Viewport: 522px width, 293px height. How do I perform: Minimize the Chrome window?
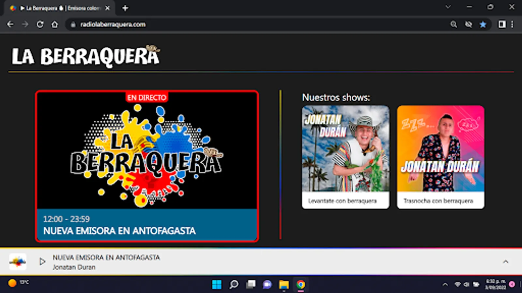click(469, 7)
